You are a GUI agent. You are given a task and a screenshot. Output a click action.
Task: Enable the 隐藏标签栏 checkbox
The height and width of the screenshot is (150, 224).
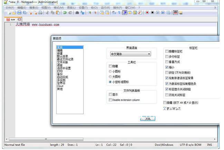pyautogui.click(x=167, y=51)
